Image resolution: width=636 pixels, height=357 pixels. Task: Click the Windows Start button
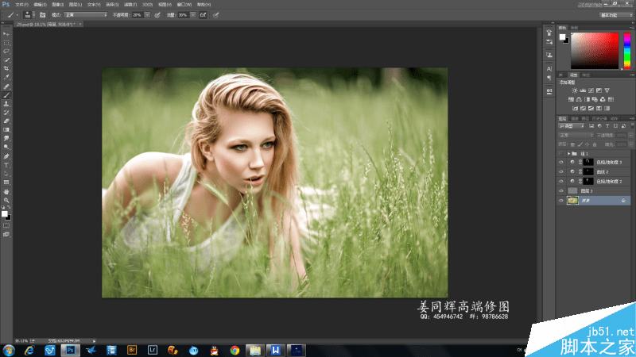point(9,349)
